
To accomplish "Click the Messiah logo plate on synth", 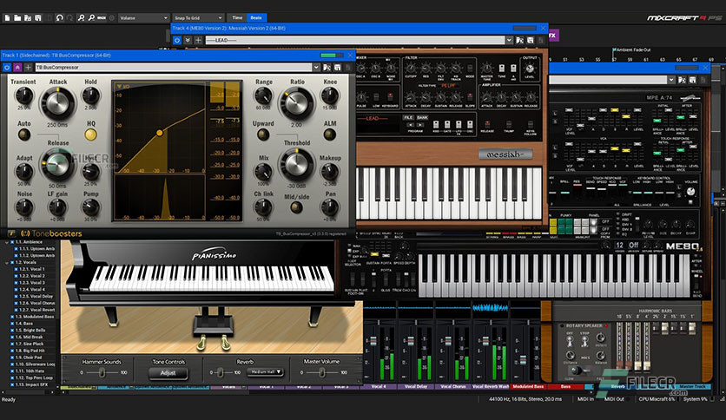I will pos(505,154).
